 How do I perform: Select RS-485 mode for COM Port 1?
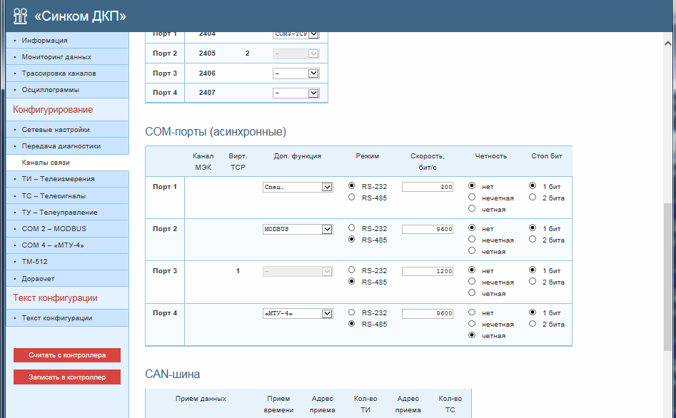[351, 198]
